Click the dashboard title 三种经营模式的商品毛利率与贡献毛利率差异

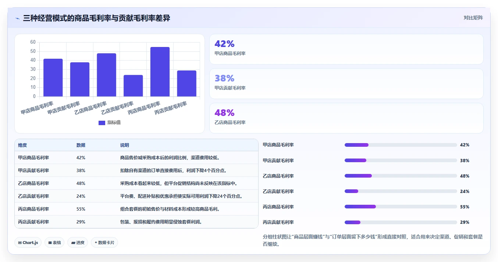pos(97,18)
